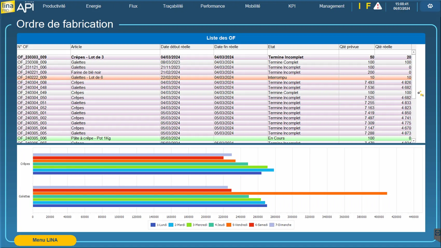Image resolution: width=441 pixels, height=248 pixels.
Task: Click the Lina PRO logo
Action: click(8, 6)
